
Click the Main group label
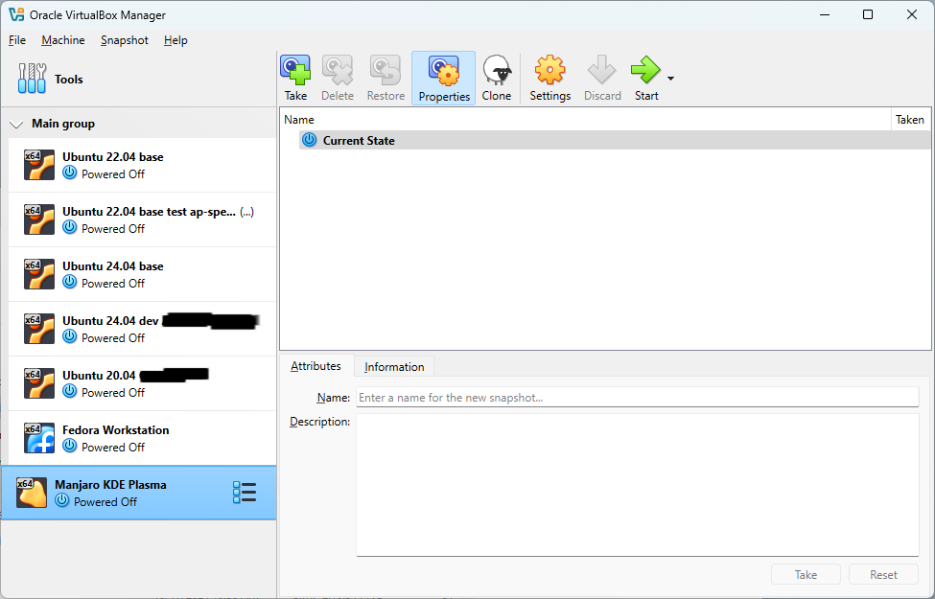63,124
